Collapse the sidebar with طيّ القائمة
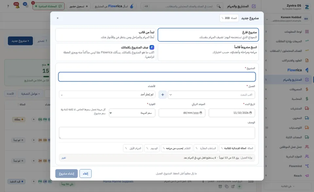The image size is (314, 192). coord(288,186)
